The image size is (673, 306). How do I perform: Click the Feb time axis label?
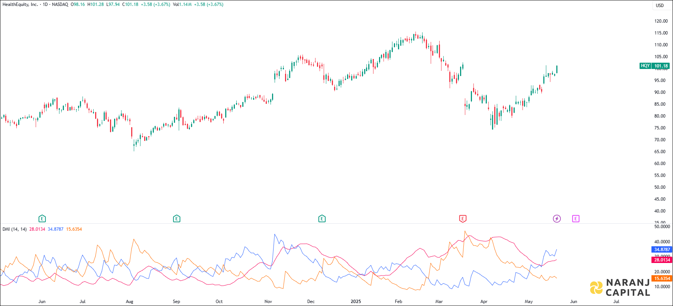click(x=398, y=302)
